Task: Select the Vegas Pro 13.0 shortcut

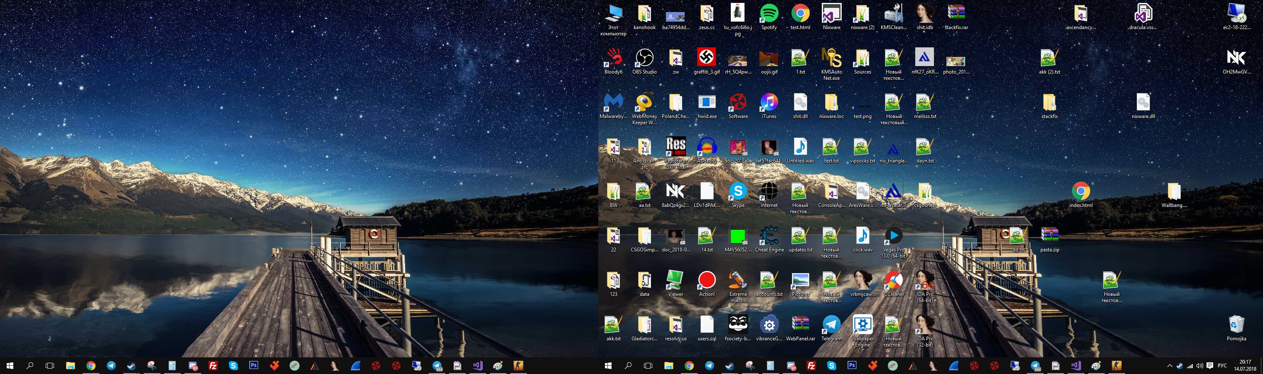Action: tap(893, 236)
